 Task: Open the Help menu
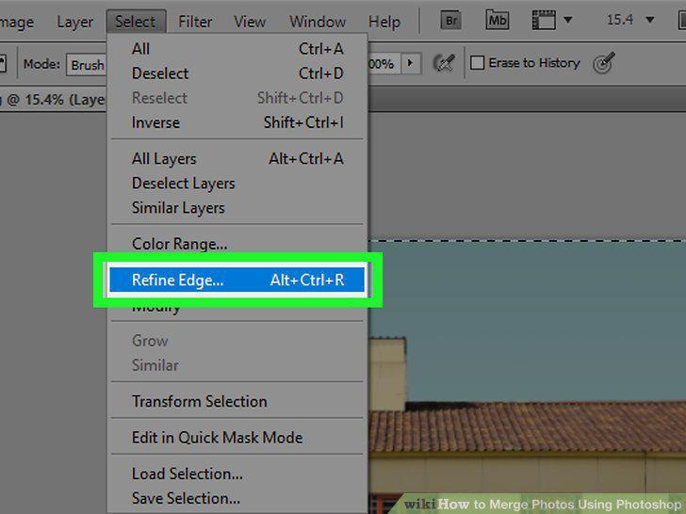384,22
